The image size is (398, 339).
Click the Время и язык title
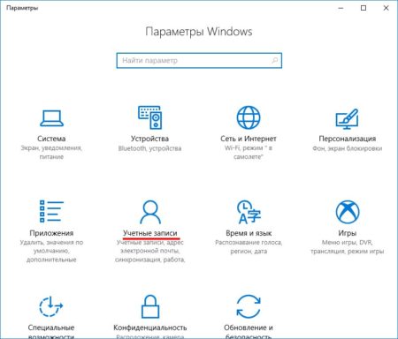click(249, 233)
